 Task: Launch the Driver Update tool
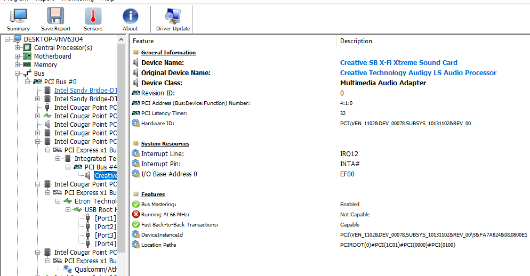point(173,20)
